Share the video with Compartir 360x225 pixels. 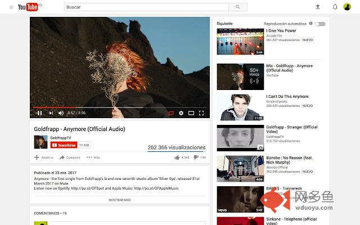(x=70, y=157)
